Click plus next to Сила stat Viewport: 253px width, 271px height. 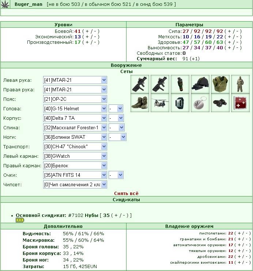point(229,31)
